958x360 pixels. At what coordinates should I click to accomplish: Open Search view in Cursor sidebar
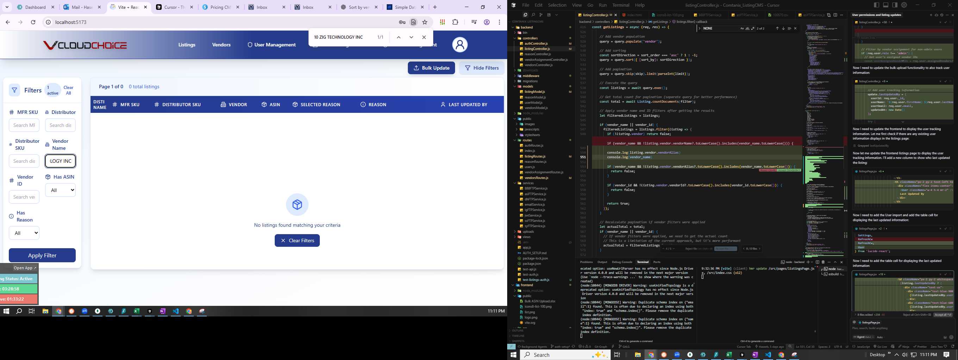(x=533, y=15)
